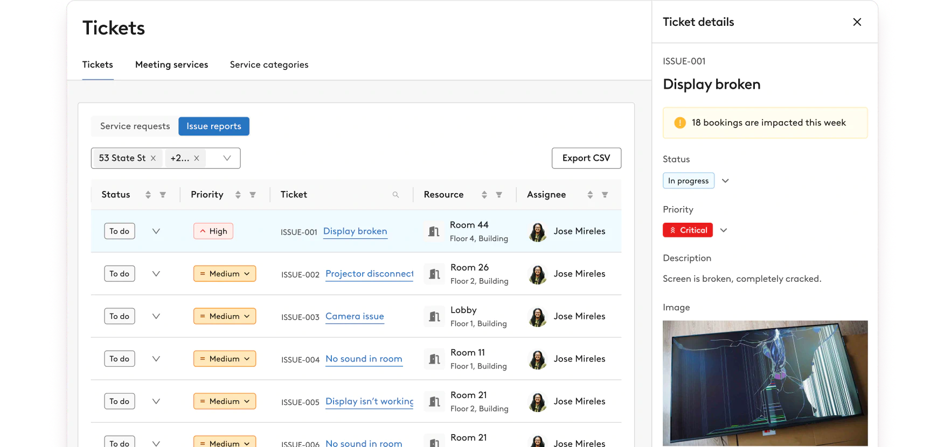Select Service requests view
Screen dimensions: 944x447
pos(135,126)
